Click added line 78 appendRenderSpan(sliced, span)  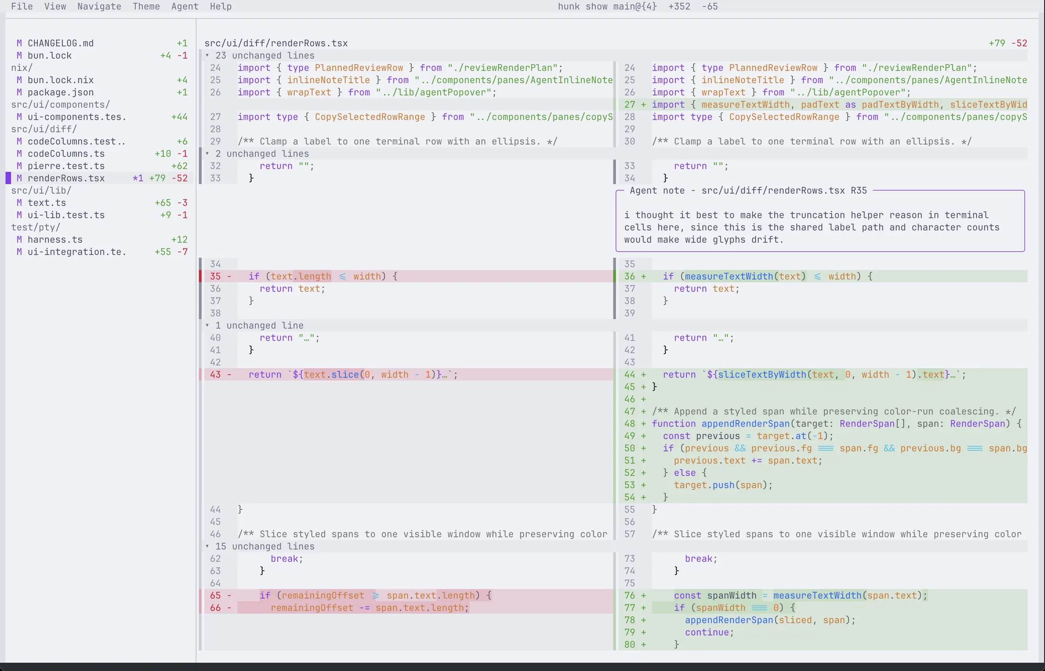pos(823,620)
